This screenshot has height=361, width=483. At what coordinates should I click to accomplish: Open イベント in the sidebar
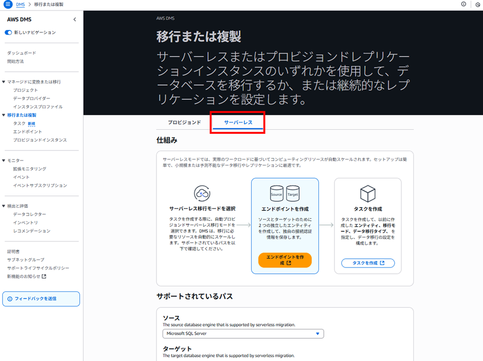(x=21, y=177)
